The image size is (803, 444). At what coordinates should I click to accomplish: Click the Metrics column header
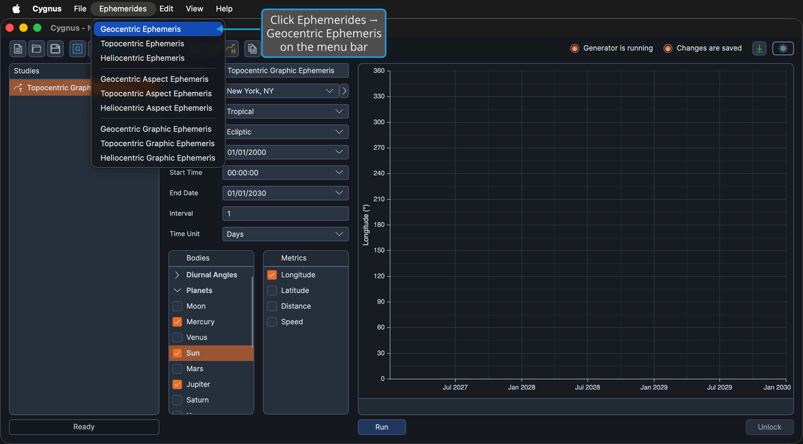pyautogui.click(x=306, y=258)
